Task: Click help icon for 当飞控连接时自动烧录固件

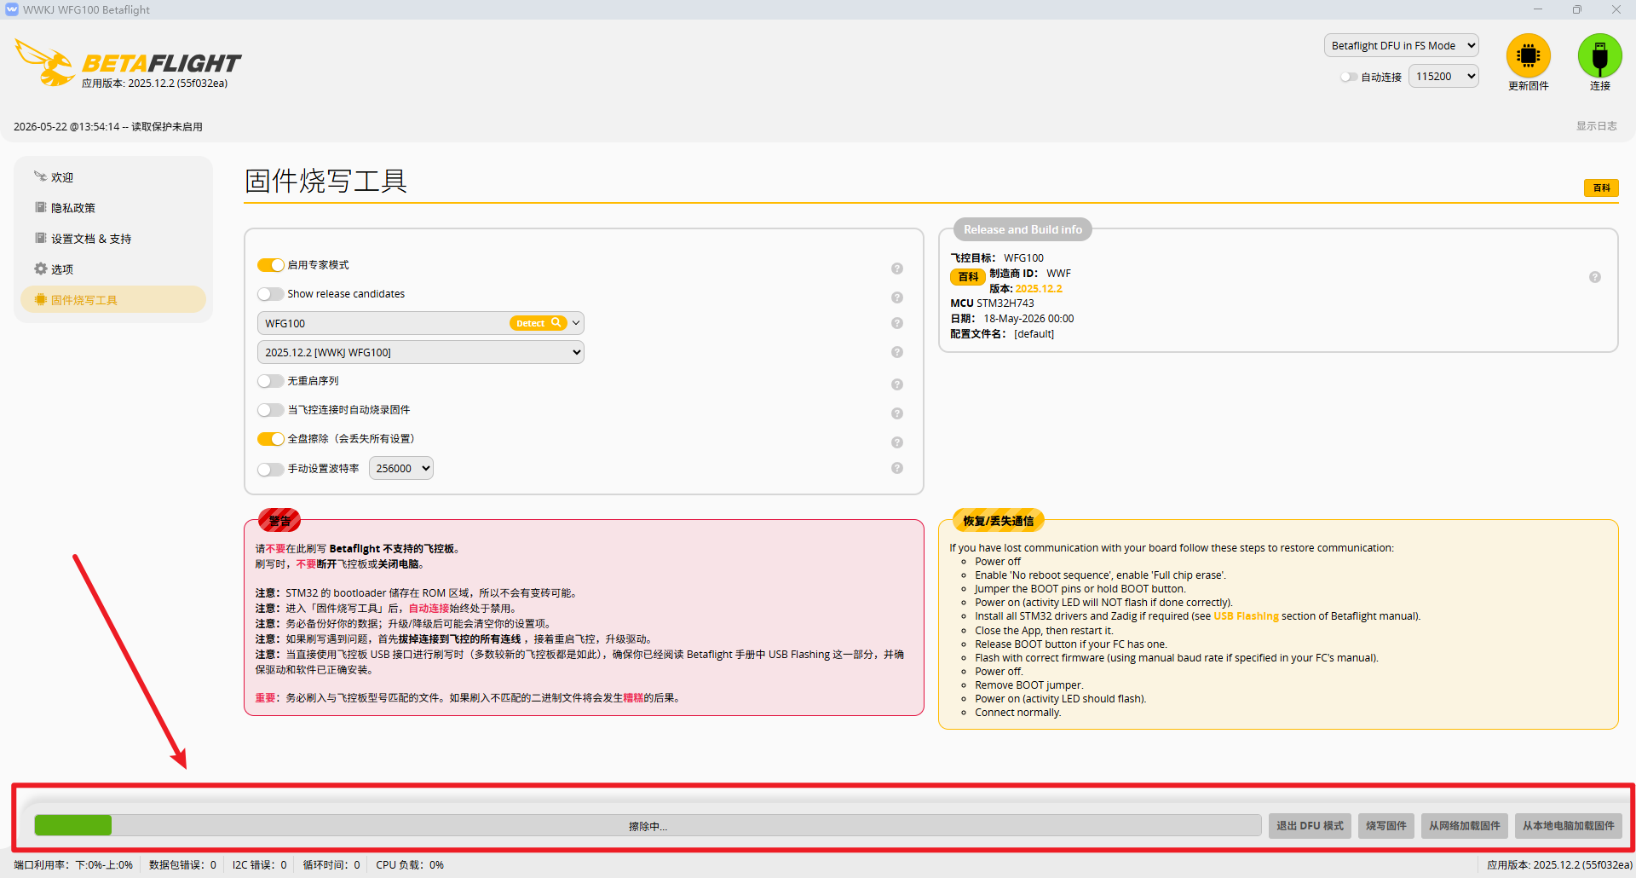Action: coord(897,413)
